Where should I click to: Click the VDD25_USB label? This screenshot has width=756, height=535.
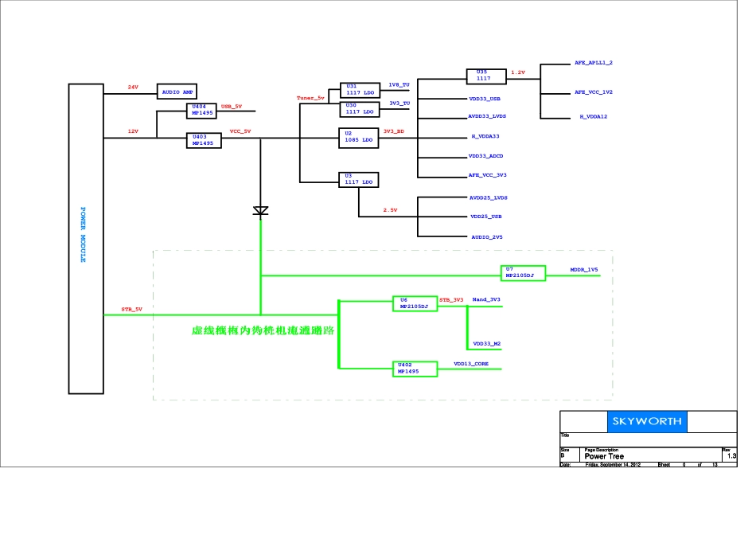click(x=486, y=217)
